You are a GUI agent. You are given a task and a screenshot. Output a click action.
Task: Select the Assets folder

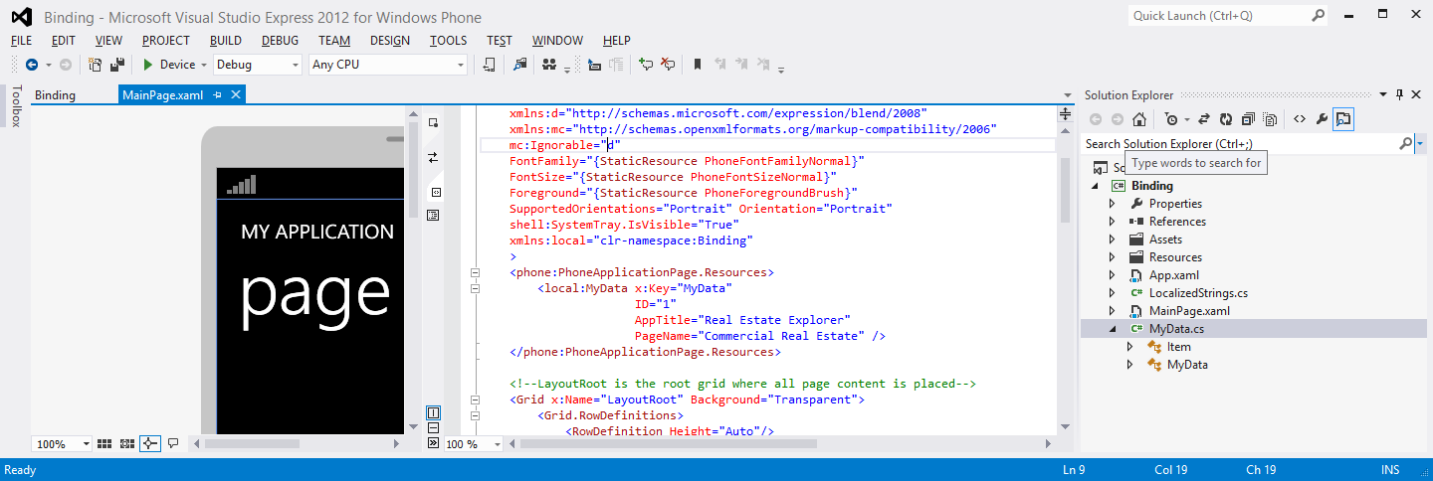(1165, 240)
